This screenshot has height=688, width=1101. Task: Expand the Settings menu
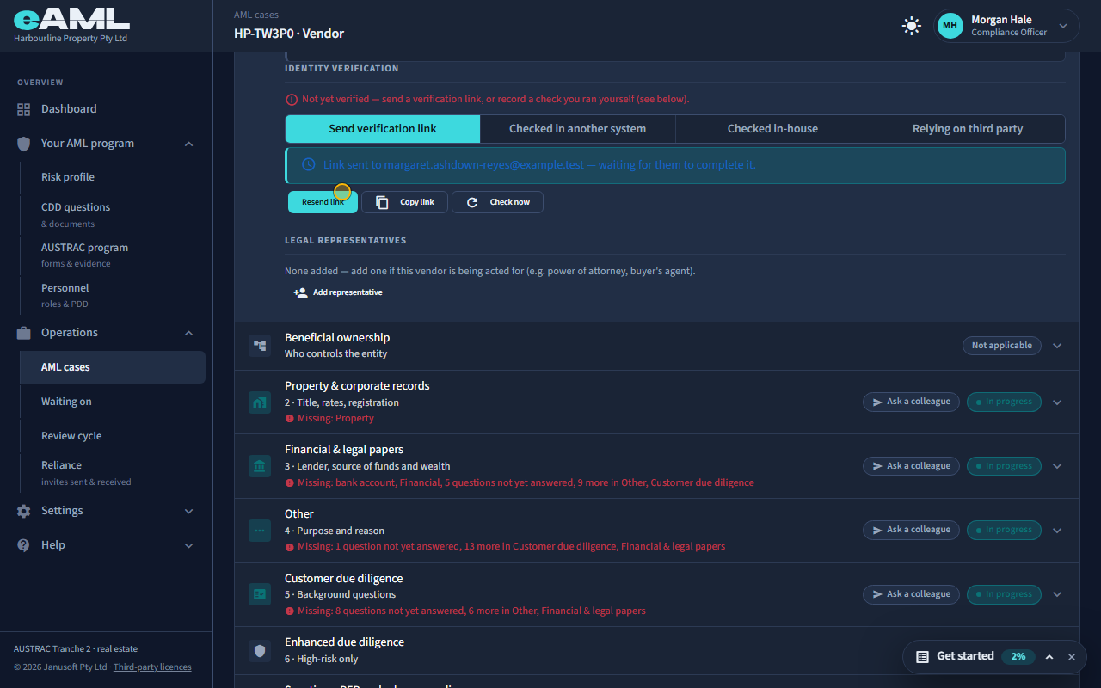pyautogui.click(x=189, y=511)
